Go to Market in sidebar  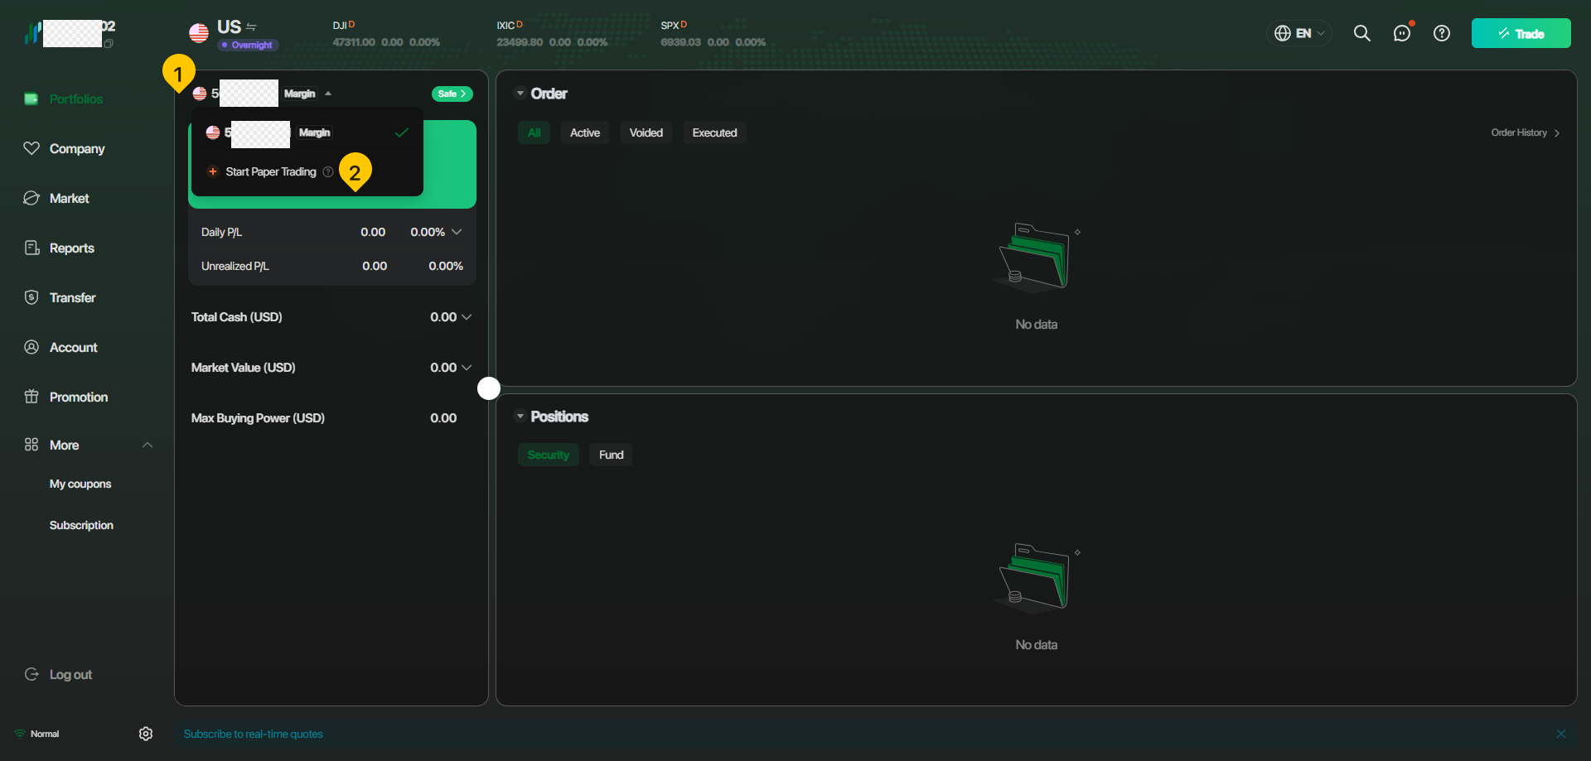coord(69,199)
